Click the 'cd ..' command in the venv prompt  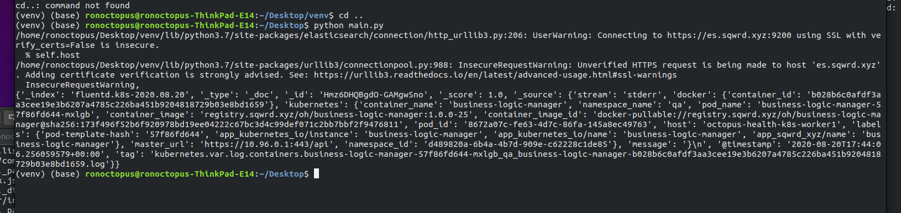pos(351,15)
